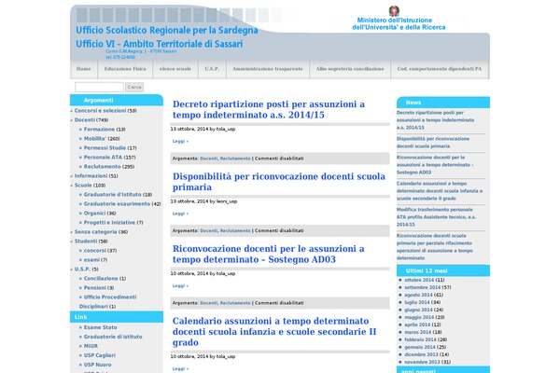Open the Pensioni subcategory
The width and height of the screenshot is (560, 373).
pyautogui.click(x=95, y=288)
